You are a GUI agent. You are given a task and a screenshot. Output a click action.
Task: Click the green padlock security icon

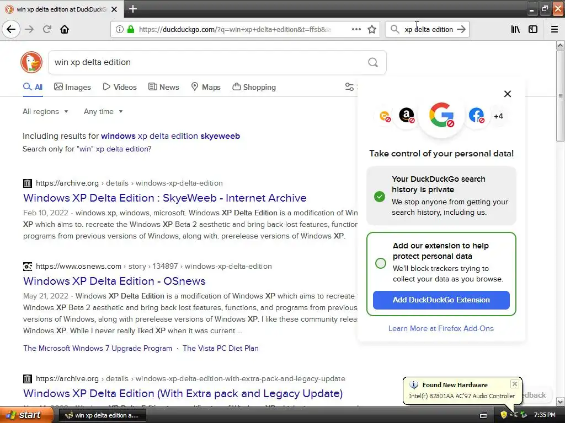tap(131, 29)
